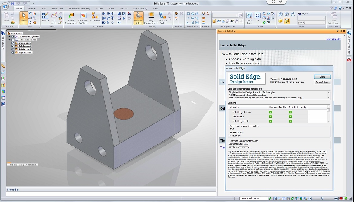Click the Assemble command icon

pos(95,17)
